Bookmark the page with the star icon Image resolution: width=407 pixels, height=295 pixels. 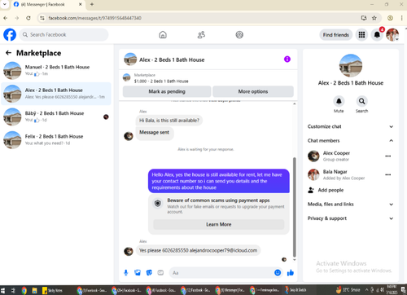coord(374,18)
